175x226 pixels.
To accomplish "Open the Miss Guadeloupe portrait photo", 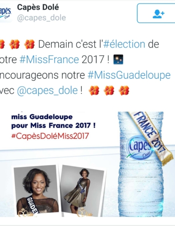I will click(36, 191).
